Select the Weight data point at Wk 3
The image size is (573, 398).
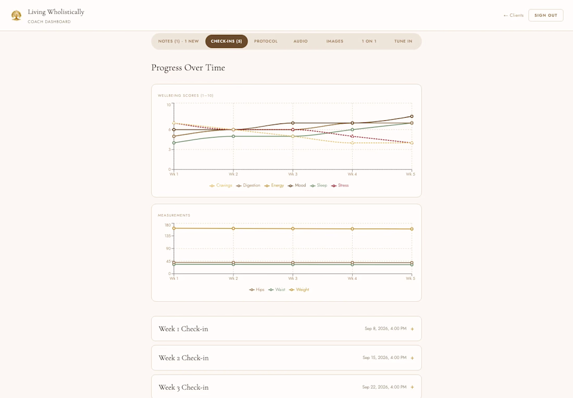293,229
